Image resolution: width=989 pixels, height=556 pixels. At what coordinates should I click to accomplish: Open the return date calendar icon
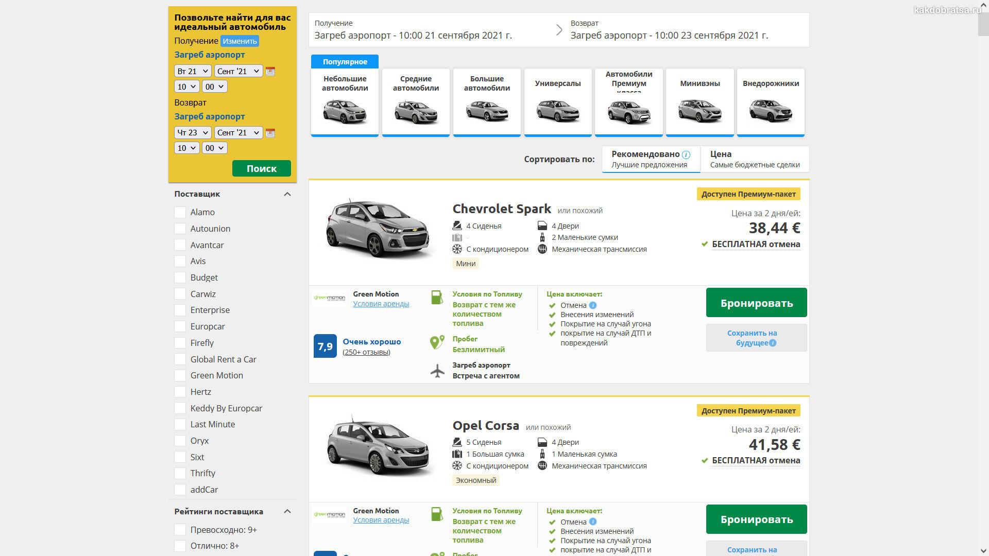click(x=270, y=133)
